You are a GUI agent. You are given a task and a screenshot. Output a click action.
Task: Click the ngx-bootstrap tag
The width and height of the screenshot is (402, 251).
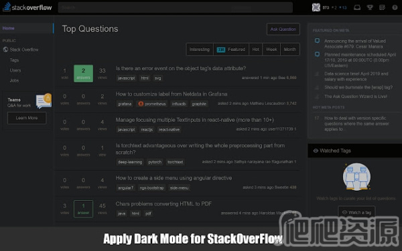tap(152, 187)
